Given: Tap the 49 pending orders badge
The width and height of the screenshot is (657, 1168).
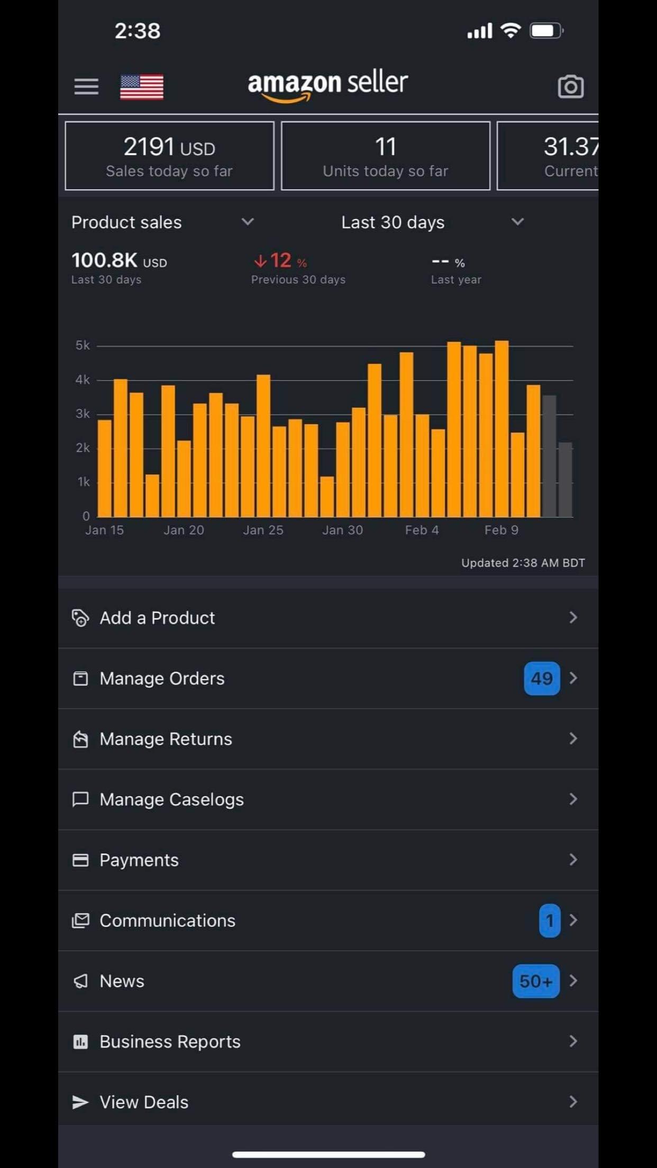Looking at the screenshot, I should tap(542, 678).
